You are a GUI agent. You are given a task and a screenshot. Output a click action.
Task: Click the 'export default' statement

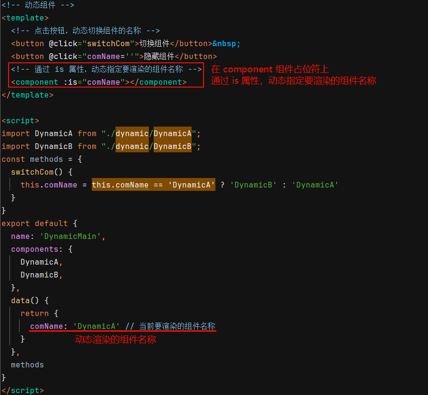[x=35, y=224]
